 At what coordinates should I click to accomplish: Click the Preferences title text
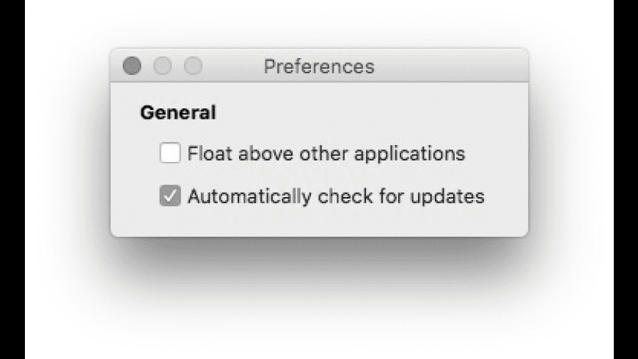click(319, 67)
